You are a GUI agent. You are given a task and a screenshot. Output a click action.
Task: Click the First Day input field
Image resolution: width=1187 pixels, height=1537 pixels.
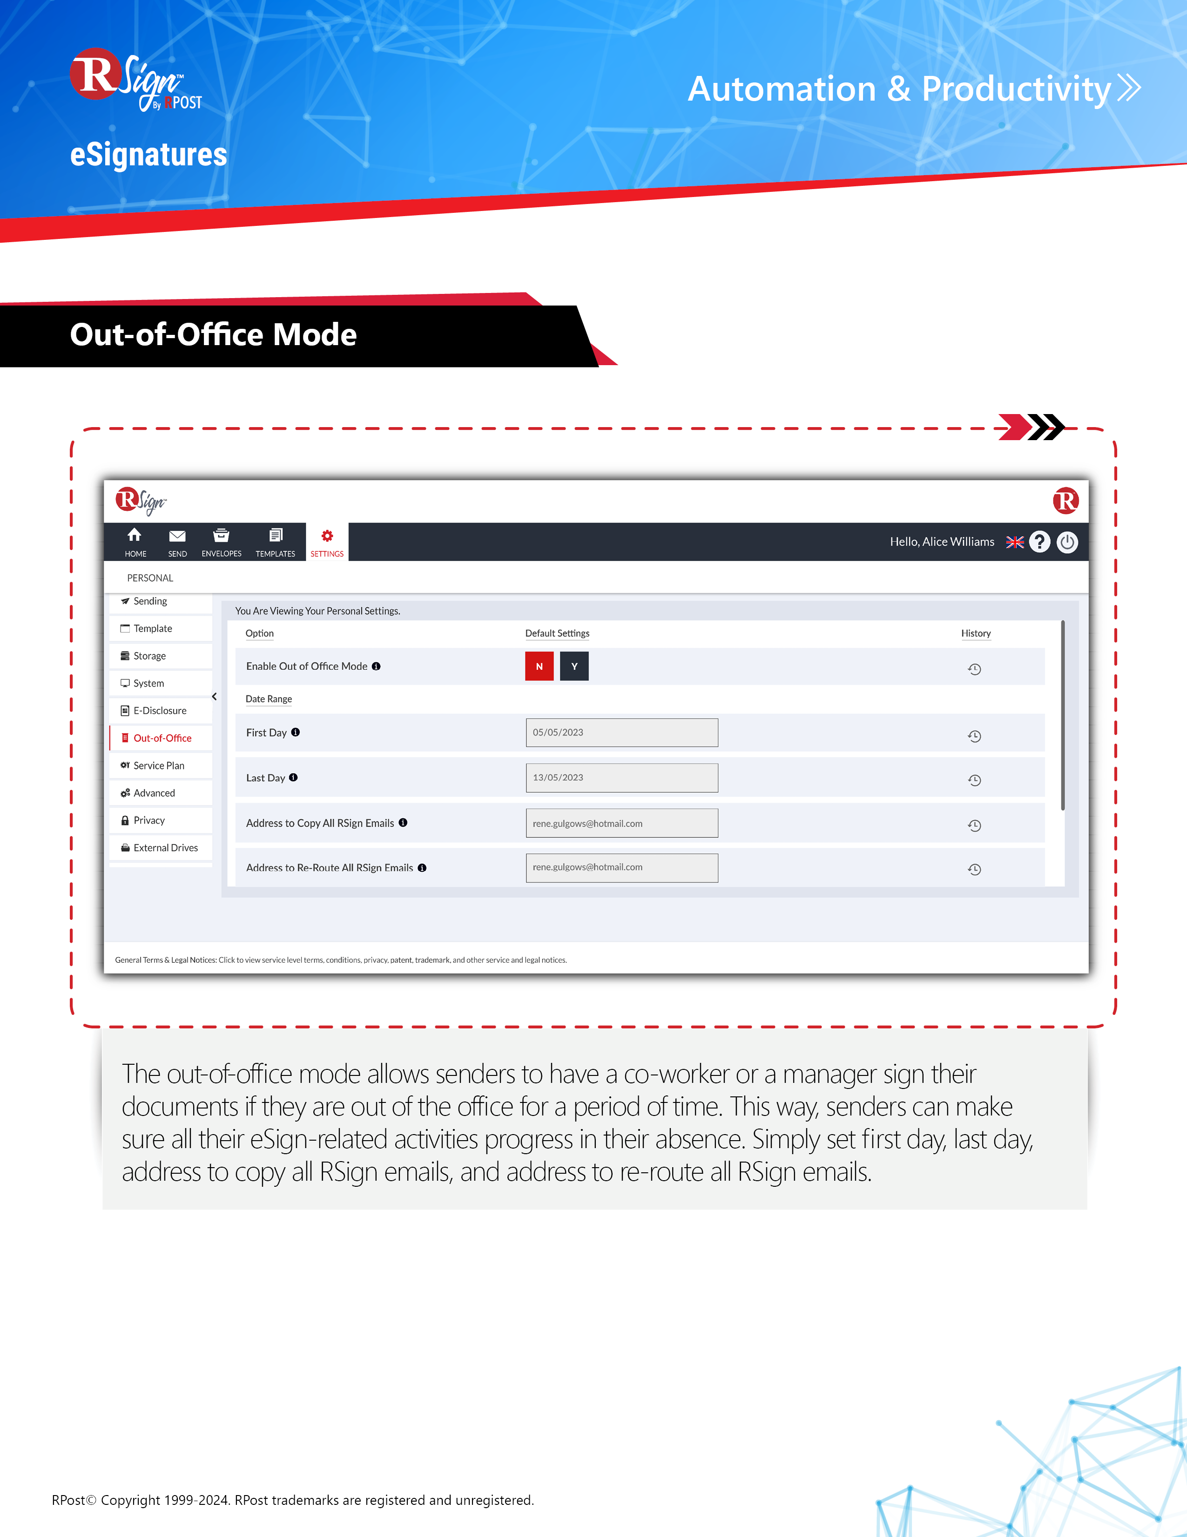[620, 732]
